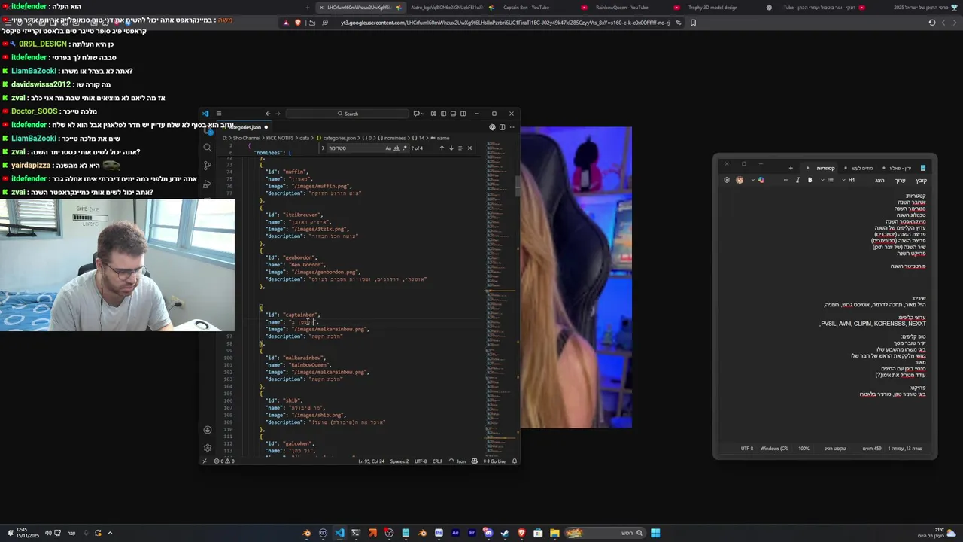Open the formatting ellipsis menu in Notepad toolbar
The height and width of the screenshot is (542, 963).
786,180
